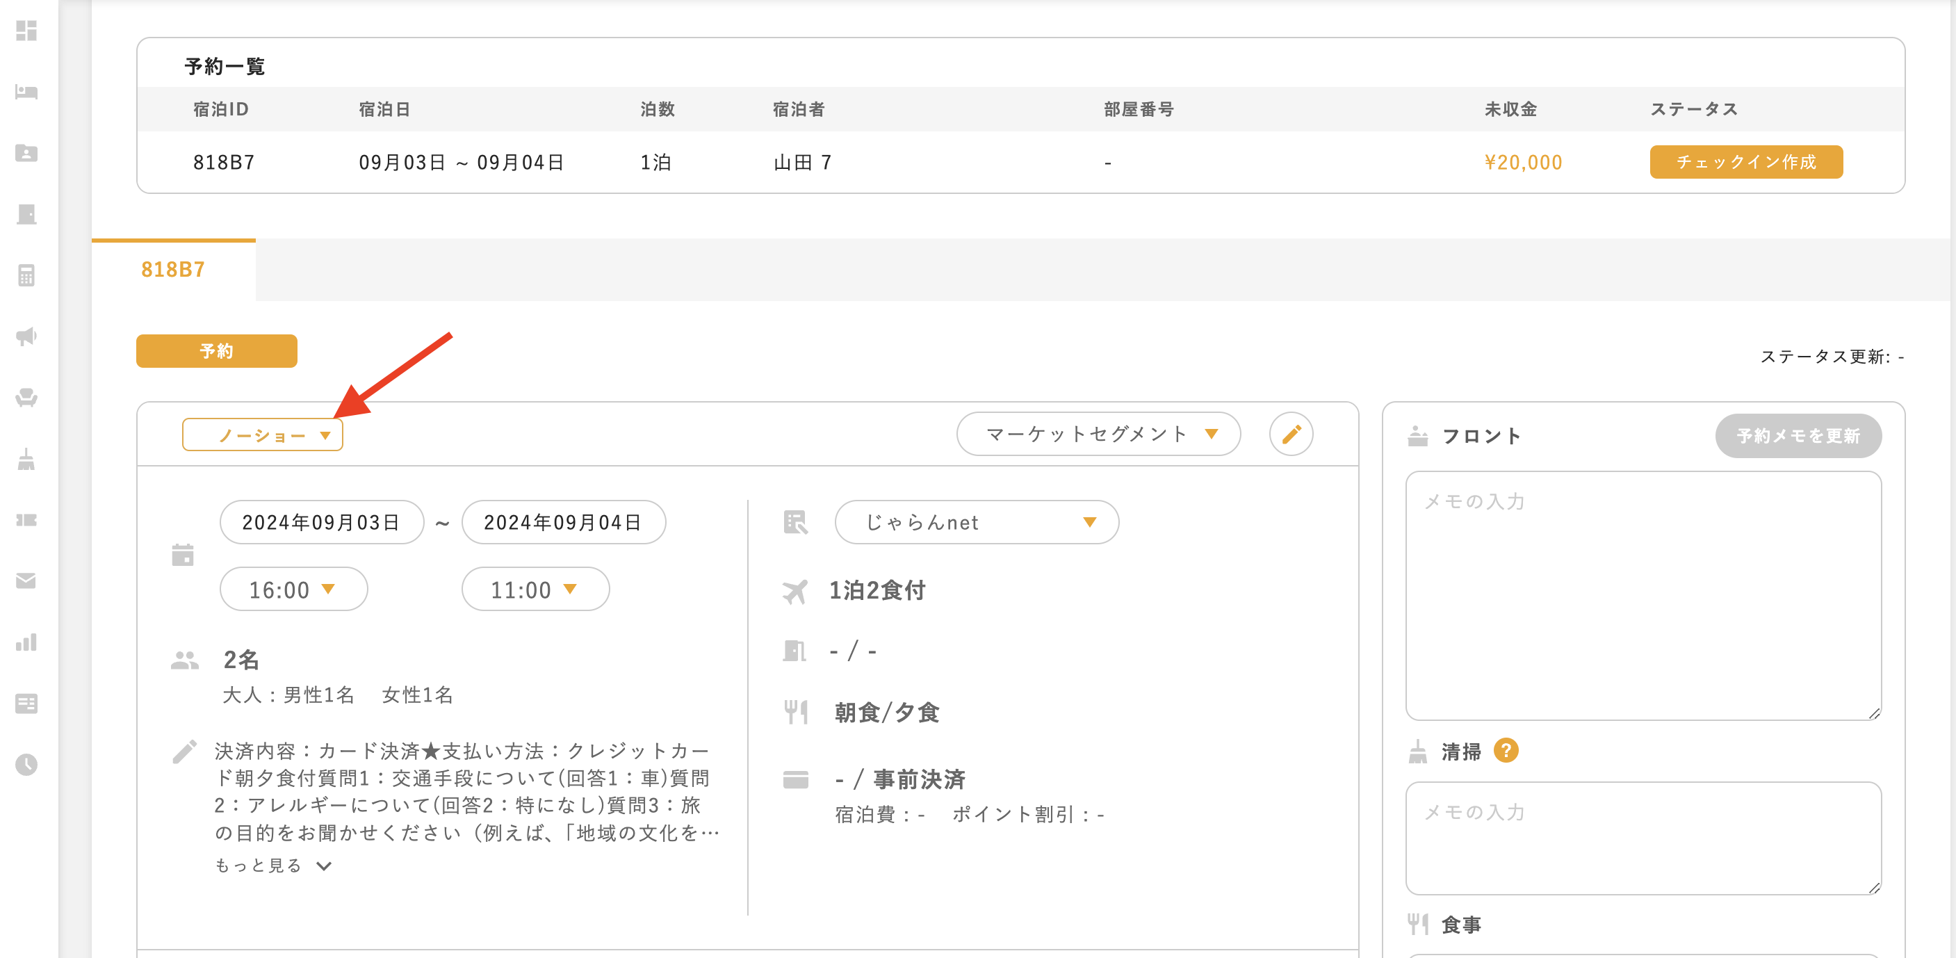Screen dimensions: 1956x958
Task: Open the mail envelope sidebar icon
Action: (26, 581)
